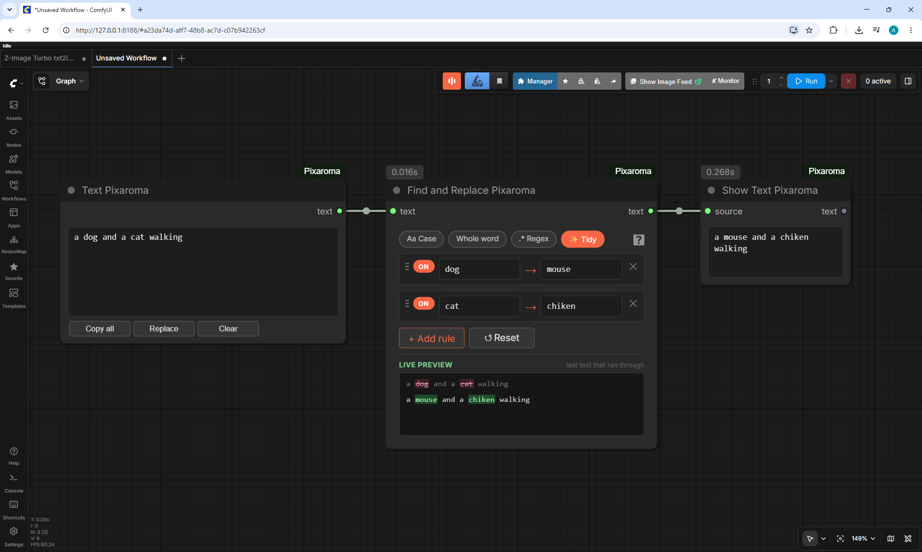Open the Workflows sidebar panel
The height and width of the screenshot is (552, 922).
click(13, 190)
